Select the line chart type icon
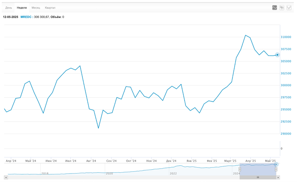The image size is (297, 182). point(275,8)
